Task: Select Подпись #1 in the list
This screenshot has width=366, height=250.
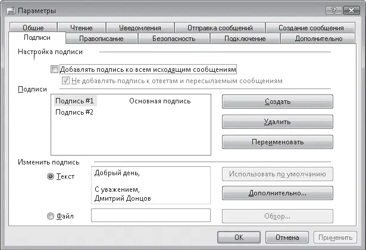Action: click(74, 101)
